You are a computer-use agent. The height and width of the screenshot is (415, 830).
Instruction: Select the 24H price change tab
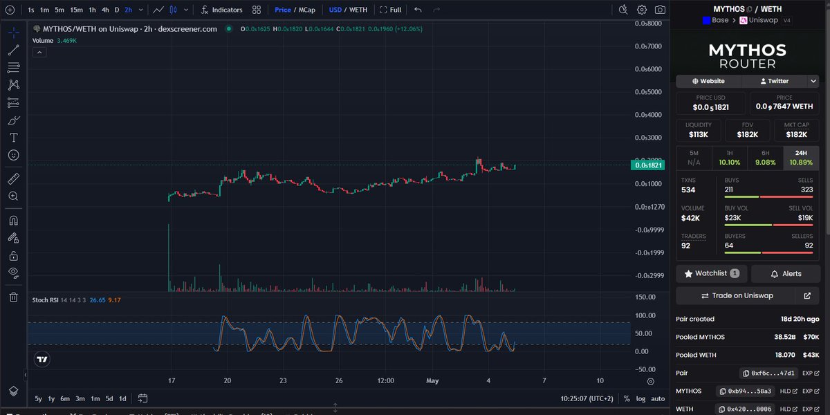(802, 158)
